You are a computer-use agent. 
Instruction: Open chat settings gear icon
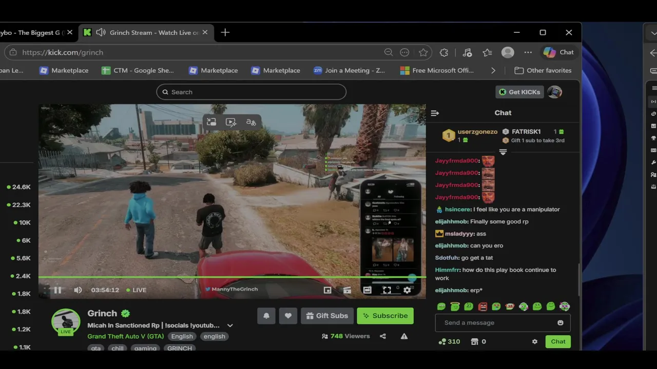tap(535, 342)
